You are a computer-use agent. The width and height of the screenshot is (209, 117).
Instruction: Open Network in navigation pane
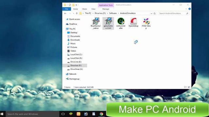pyautogui.click(x=71, y=74)
